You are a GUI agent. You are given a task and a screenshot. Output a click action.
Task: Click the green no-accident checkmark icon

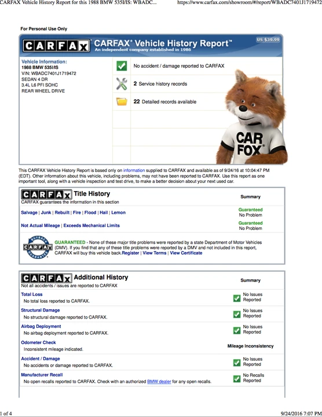tap(122, 65)
